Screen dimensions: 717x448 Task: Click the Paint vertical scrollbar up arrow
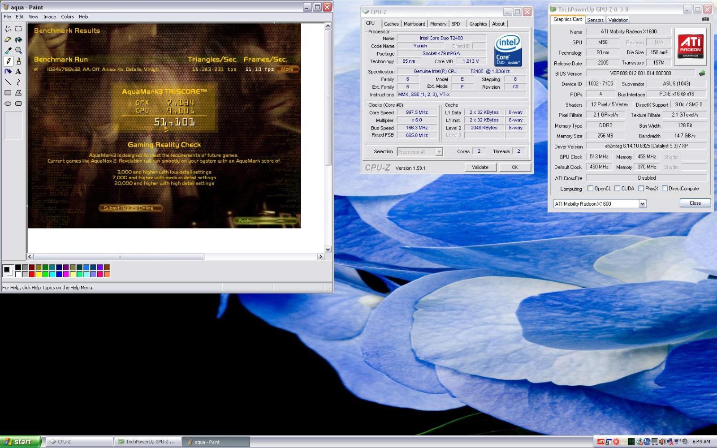click(x=328, y=26)
